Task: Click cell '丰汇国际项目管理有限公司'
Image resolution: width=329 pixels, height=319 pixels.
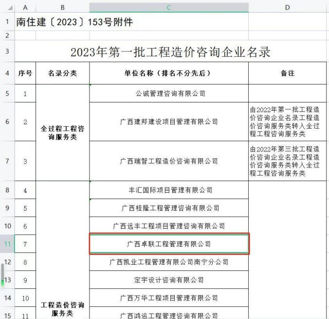Action: pyautogui.click(x=169, y=190)
